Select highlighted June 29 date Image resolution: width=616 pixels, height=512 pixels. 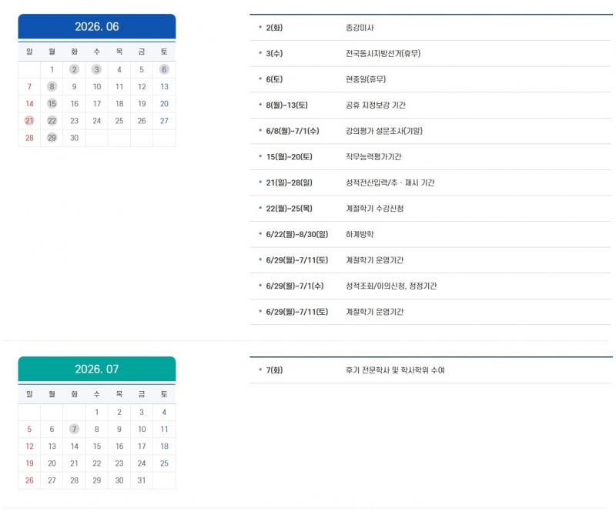click(52, 138)
